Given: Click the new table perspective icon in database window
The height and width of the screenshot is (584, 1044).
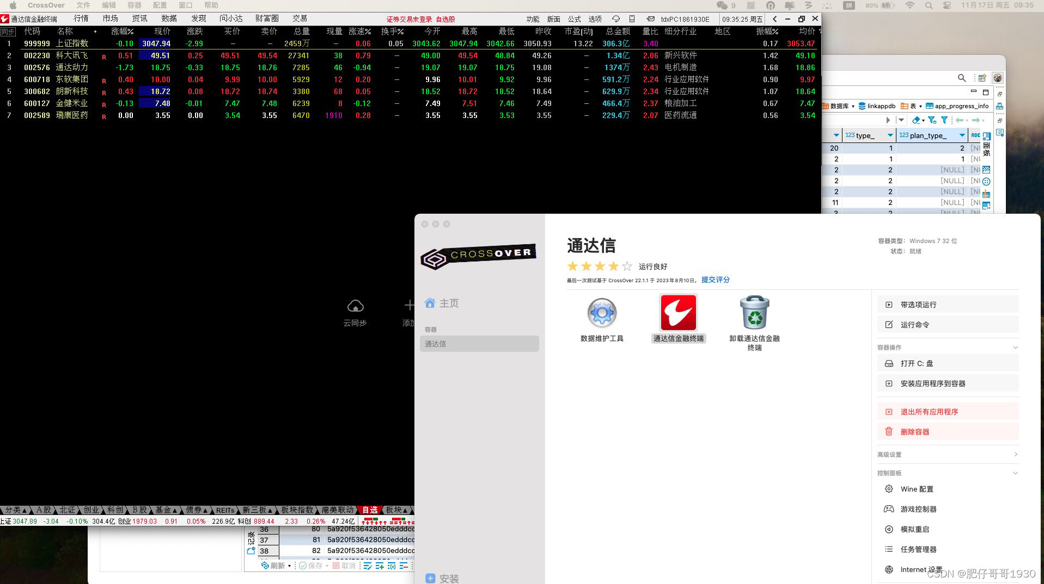Looking at the screenshot, I should (x=982, y=78).
